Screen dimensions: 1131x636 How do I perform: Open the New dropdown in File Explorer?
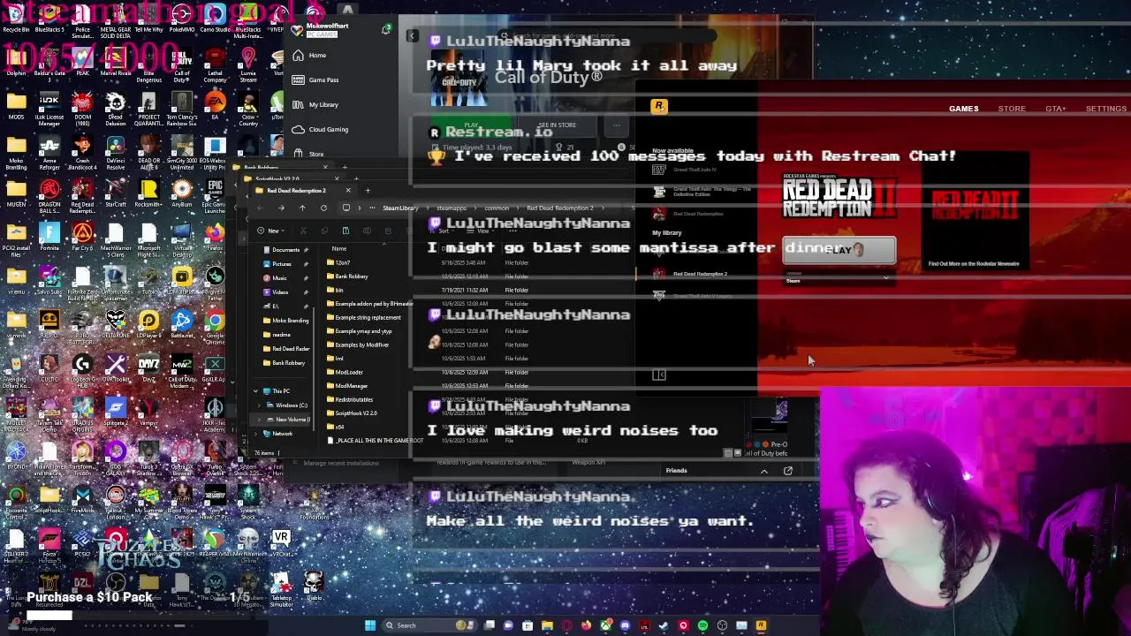272,231
